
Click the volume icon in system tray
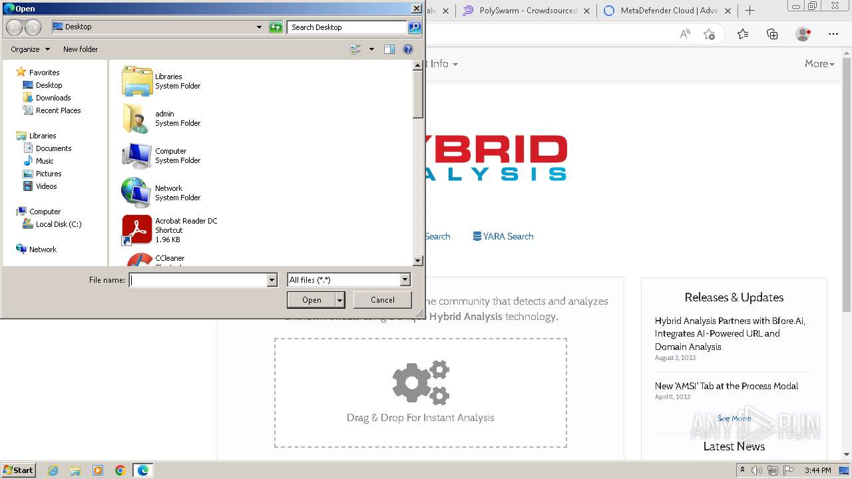[x=756, y=470]
